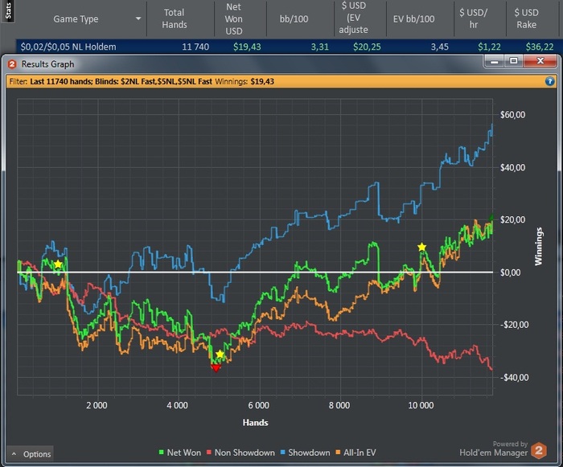
Task: Click the $20,25 EV adjusted cell
Action: [x=367, y=47]
